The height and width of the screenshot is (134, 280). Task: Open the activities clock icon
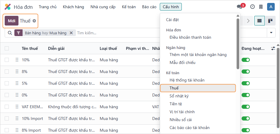tap(252, 7)
